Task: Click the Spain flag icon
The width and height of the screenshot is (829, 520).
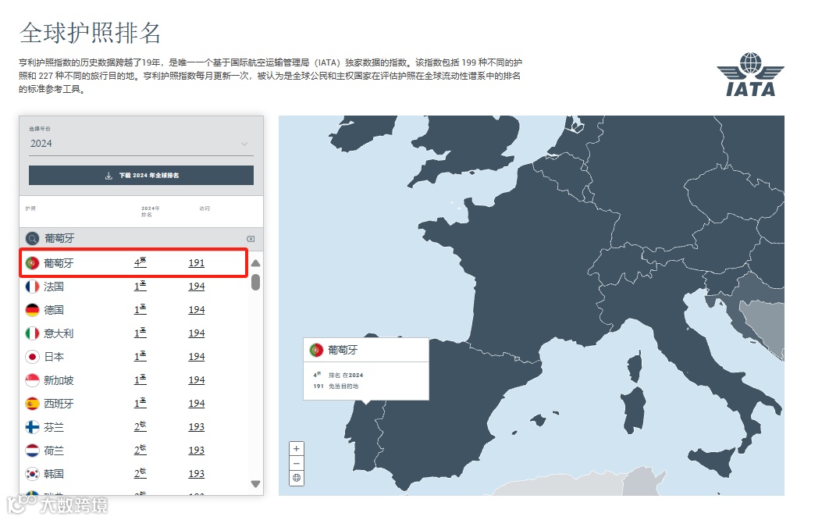Action: (x=32, y=404)
